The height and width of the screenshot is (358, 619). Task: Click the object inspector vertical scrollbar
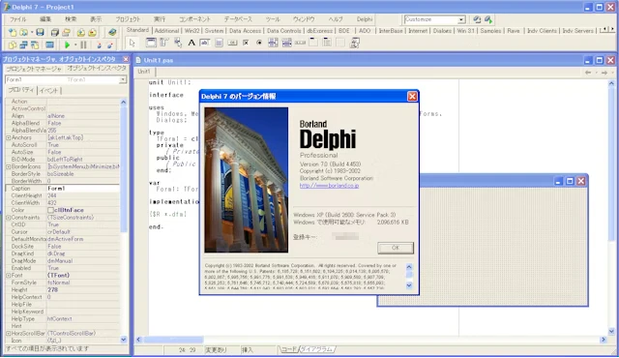123,221
